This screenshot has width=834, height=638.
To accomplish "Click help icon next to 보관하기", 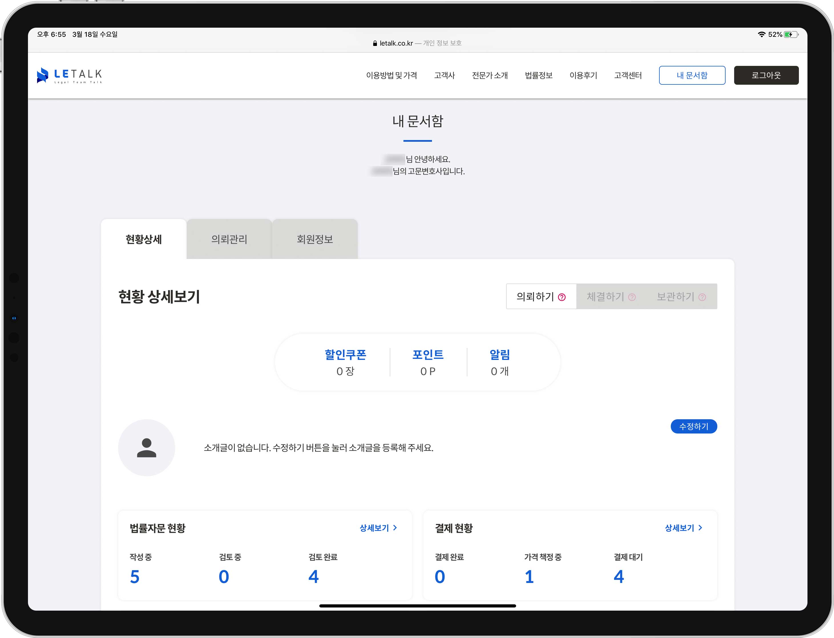I will point(702,297).
